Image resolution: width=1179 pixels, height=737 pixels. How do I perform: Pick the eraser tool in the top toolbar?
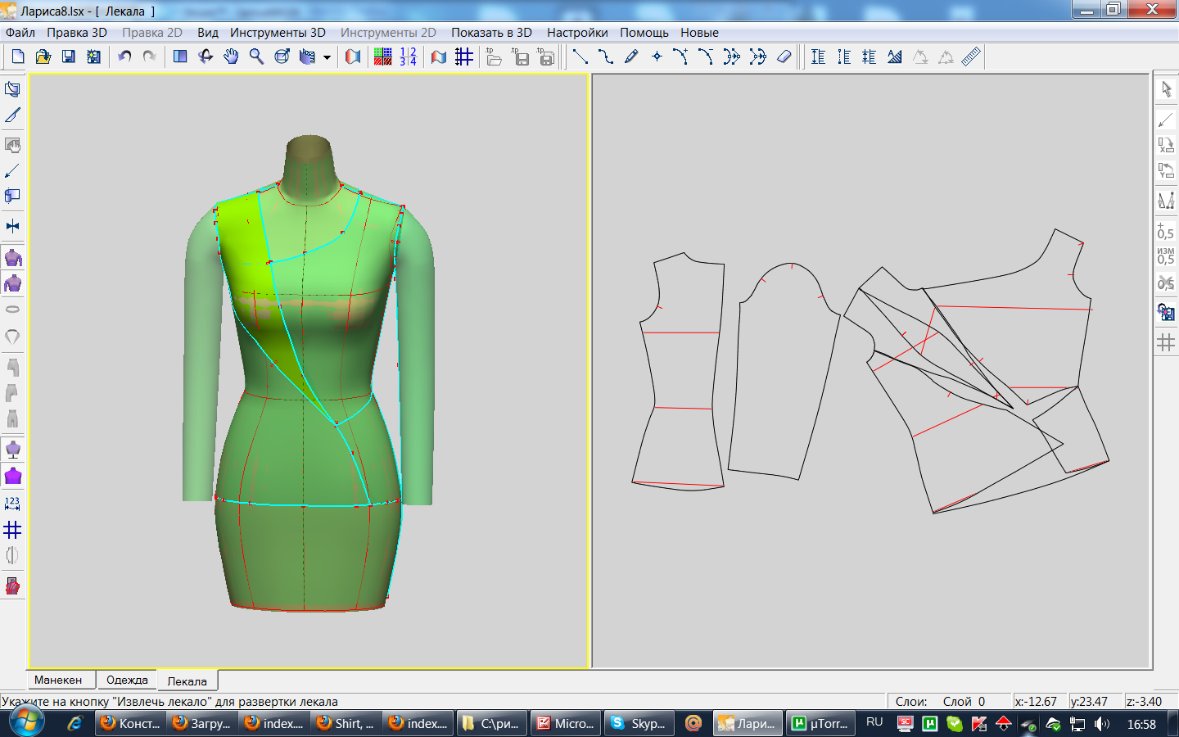click(x=784, y=57)
